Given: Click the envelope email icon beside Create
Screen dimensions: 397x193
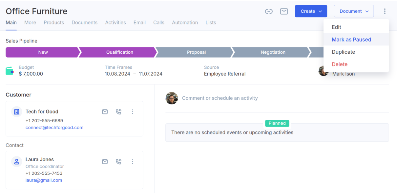Looking at the screenshot, I should click(284, 11).
